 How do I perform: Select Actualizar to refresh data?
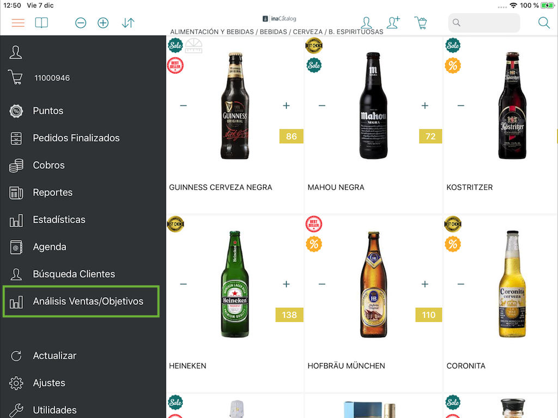click(x=54, y=356)
